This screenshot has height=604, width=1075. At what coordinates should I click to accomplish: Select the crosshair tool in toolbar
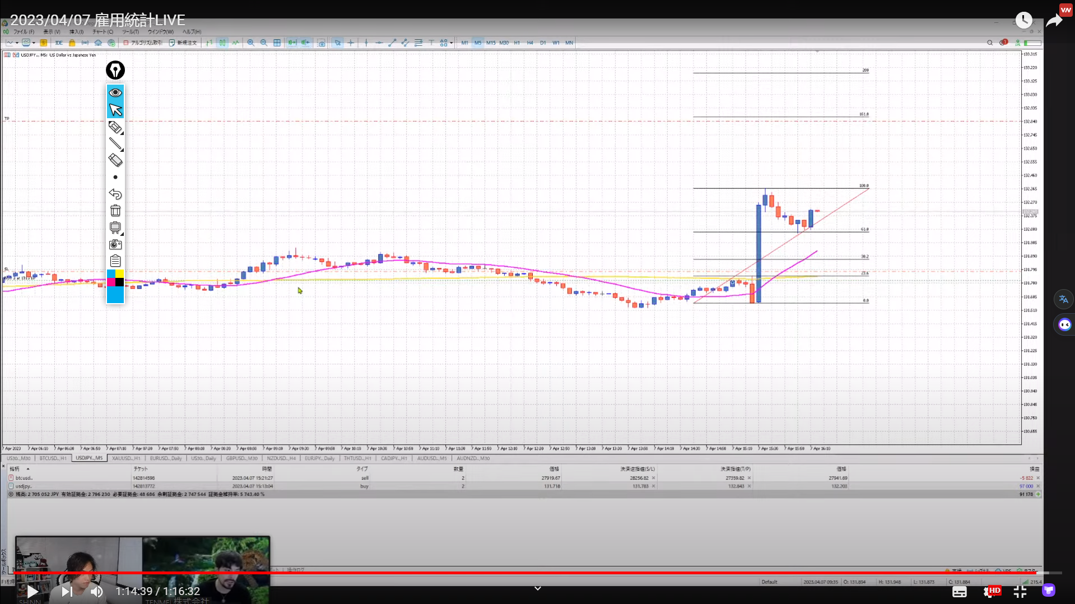351,43
